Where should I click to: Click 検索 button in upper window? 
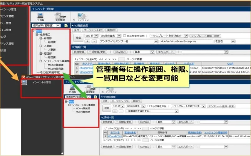pos(78,38)
